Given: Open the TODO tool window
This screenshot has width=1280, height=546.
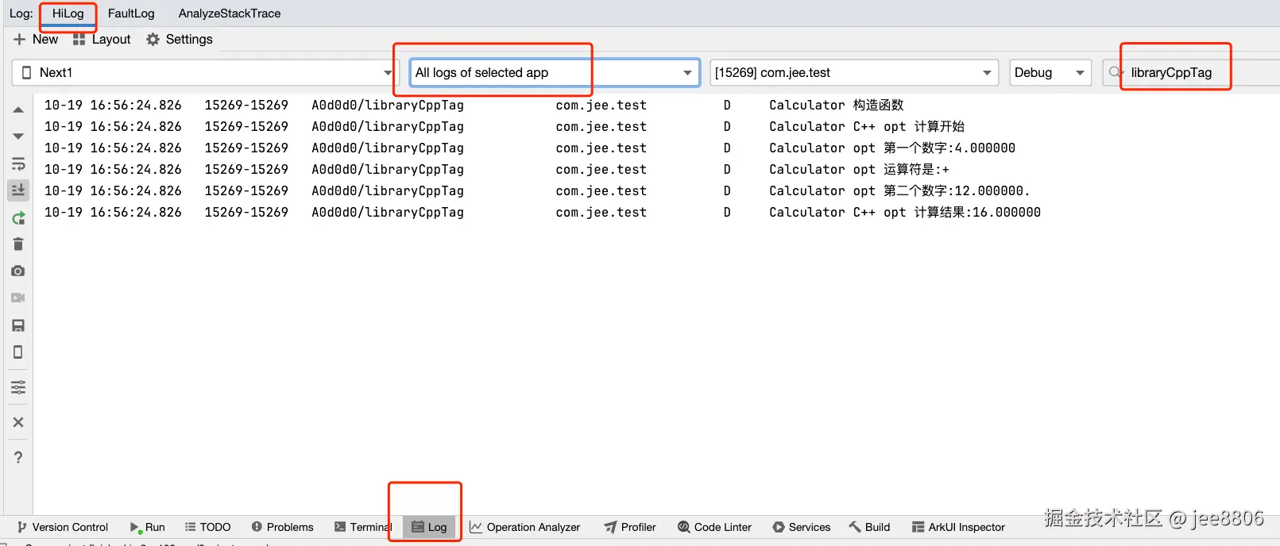Looking at the screenshot, I should 207,527.
